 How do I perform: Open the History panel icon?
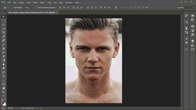pyautogui.click(x=187, y=16)
